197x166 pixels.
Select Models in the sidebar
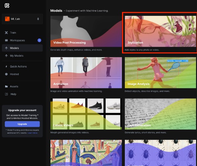[22, 48]
